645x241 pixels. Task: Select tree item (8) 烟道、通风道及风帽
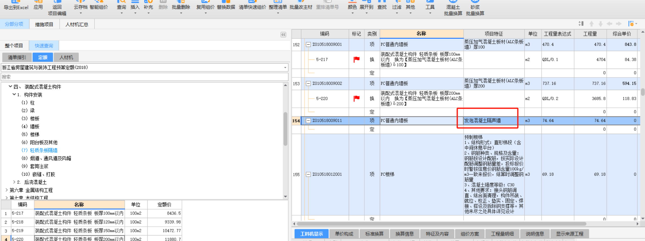[46, 158]
